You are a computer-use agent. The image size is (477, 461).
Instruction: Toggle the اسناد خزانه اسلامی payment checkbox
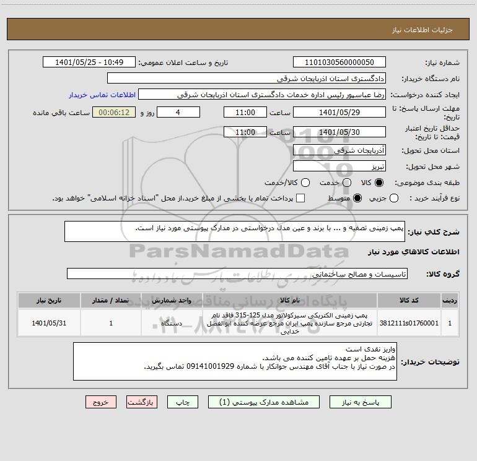coord(300,198)
